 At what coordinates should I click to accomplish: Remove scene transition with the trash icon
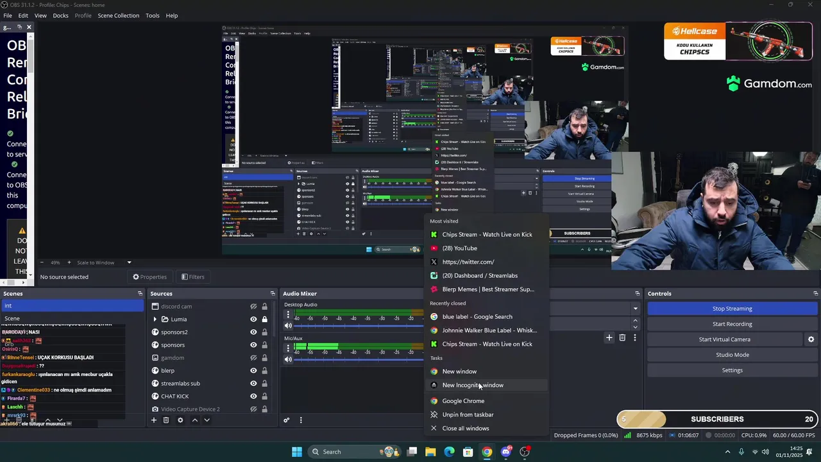(622, 338)
